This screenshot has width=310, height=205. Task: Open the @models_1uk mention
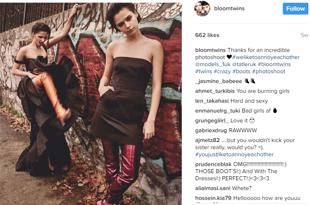213,64
